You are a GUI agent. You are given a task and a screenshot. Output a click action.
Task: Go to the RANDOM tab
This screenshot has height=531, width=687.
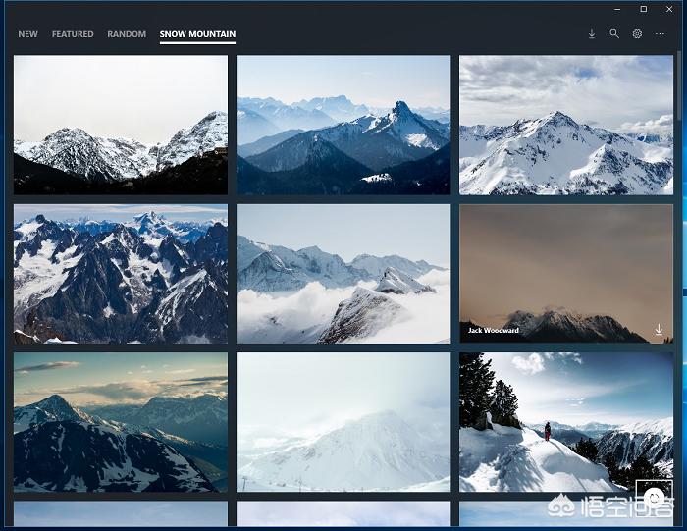tap(127, 34)
